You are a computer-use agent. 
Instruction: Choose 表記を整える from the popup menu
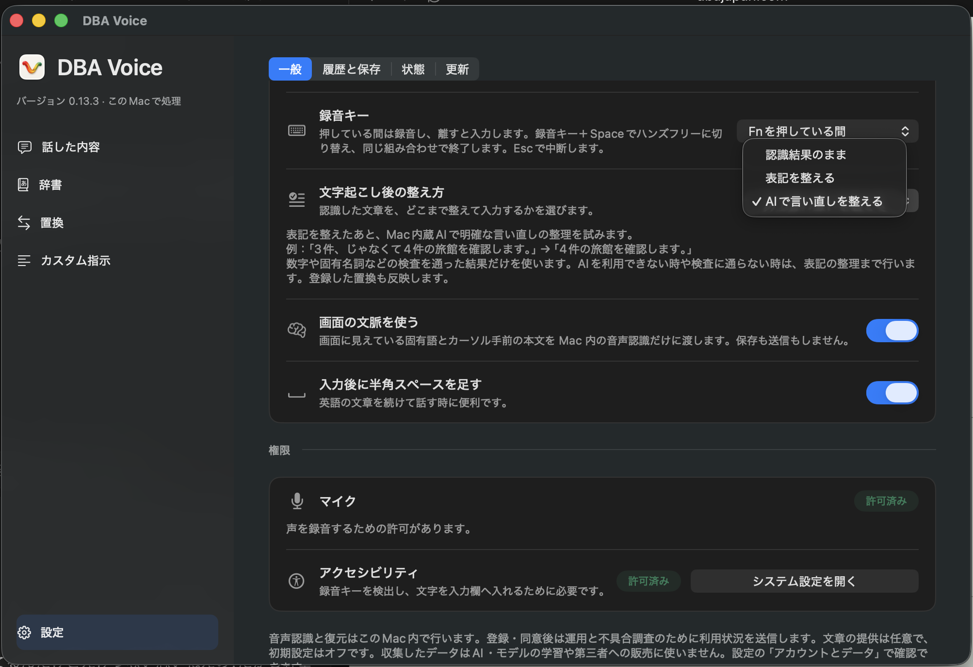point(825,178)
